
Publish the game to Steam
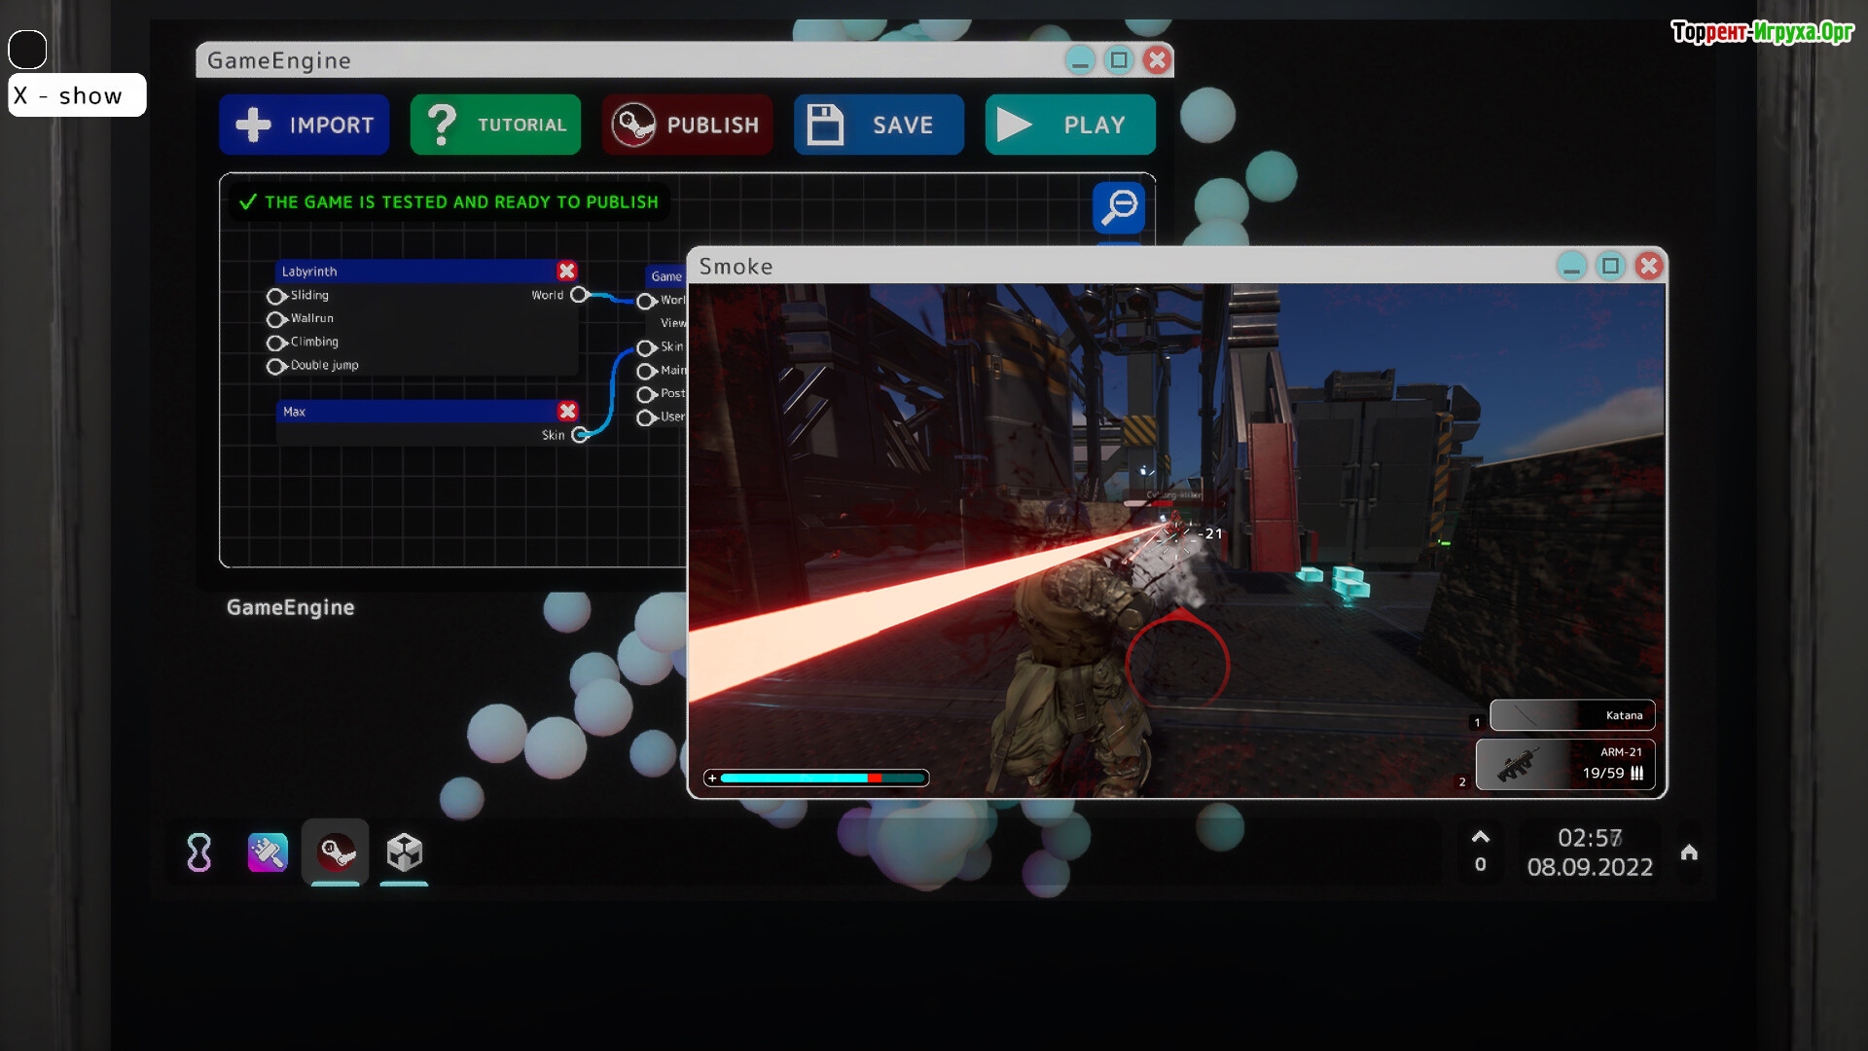686,125
